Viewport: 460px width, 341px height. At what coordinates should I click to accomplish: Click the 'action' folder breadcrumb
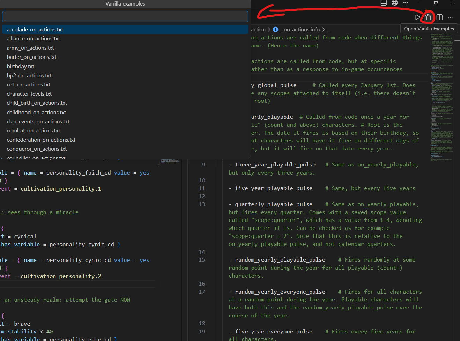(258, 30)
